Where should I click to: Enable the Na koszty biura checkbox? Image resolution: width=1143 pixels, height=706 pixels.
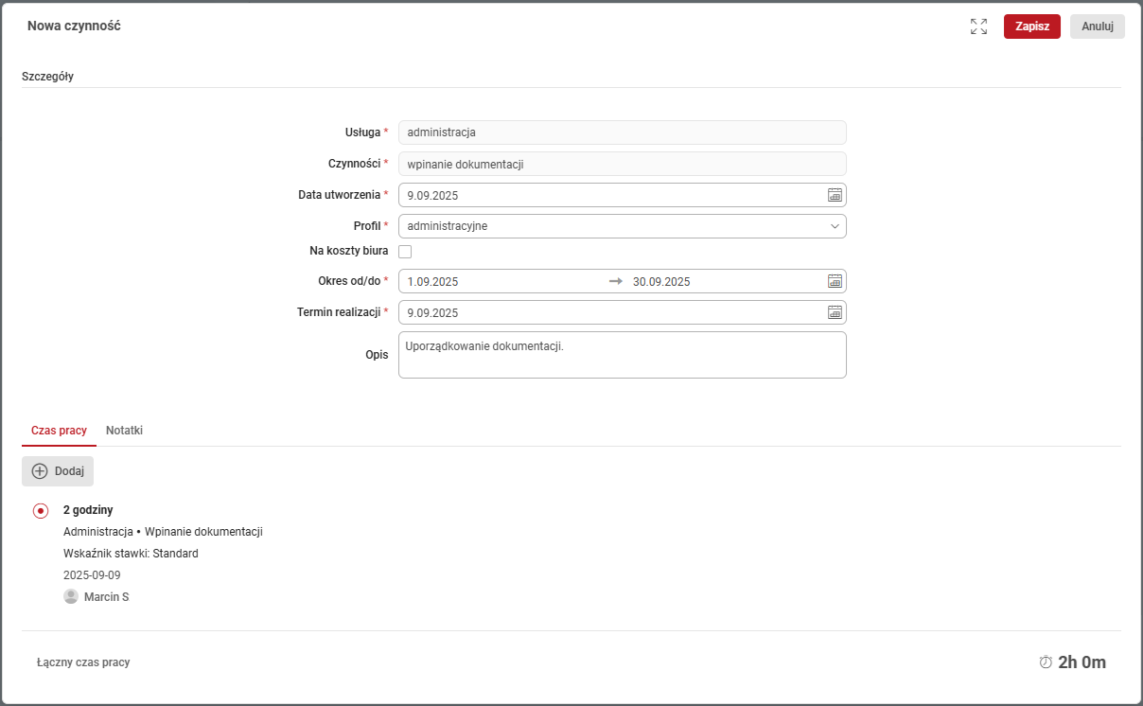click(x=405, y=252)
